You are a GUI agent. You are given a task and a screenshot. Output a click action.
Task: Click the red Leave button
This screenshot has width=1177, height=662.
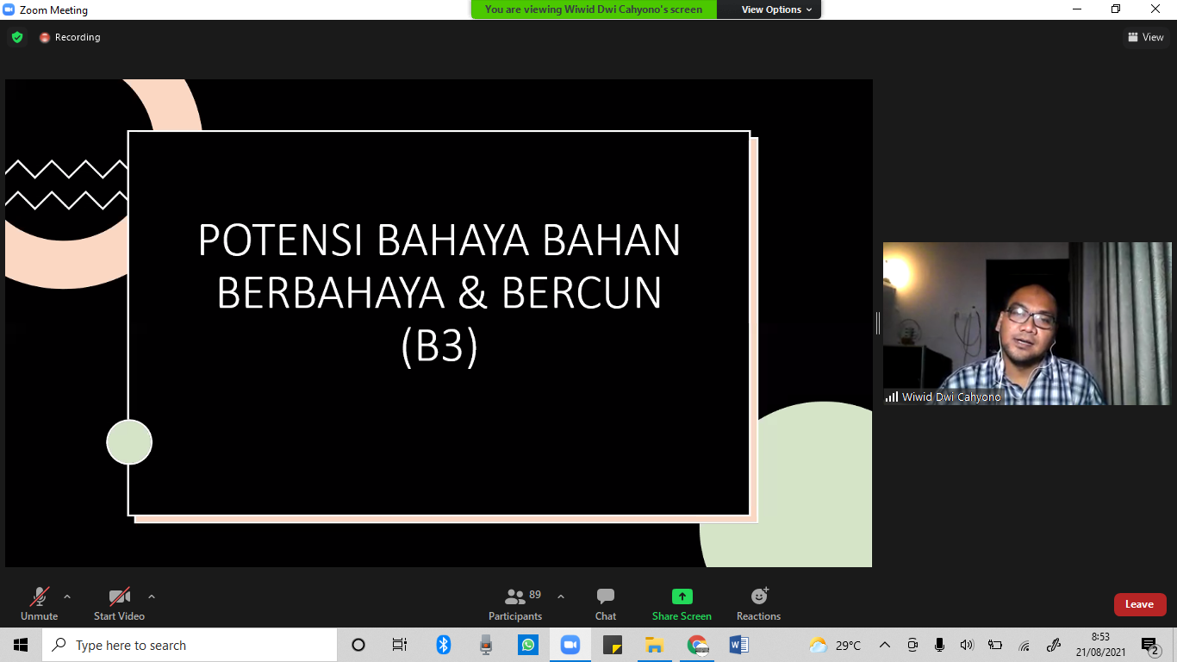[x=1139, y=604]
